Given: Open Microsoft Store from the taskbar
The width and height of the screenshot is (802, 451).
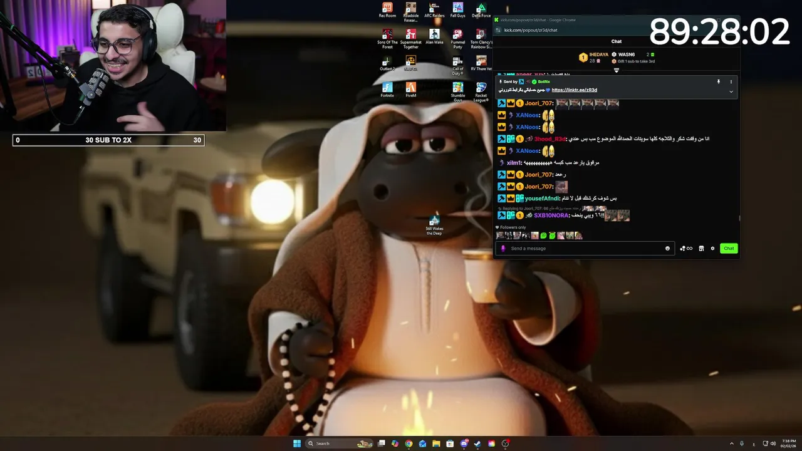Looking at the screenshot, I should pos(450,443).
